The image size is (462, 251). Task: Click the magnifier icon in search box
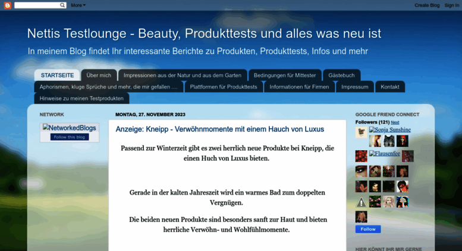(62, 5)
